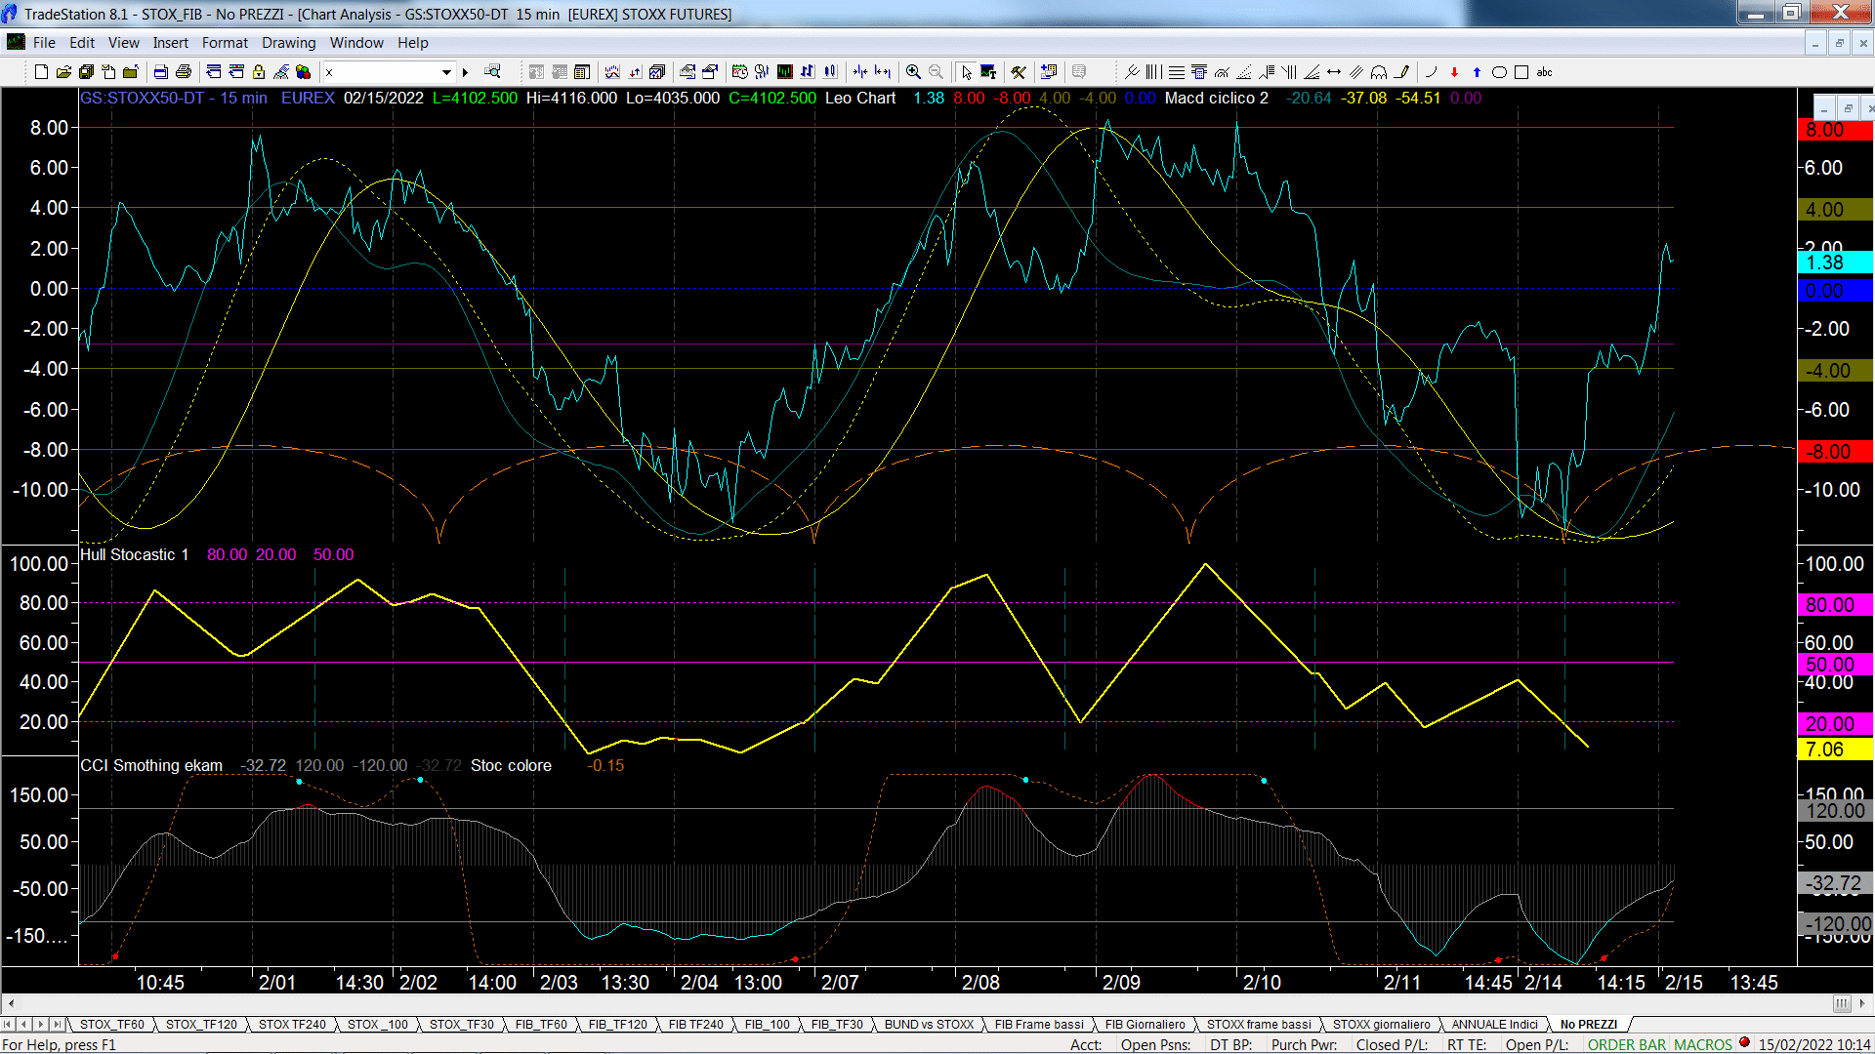1875x1054 pixels.
Task: Click the yellow padlock icon
Action: [259, 72]
